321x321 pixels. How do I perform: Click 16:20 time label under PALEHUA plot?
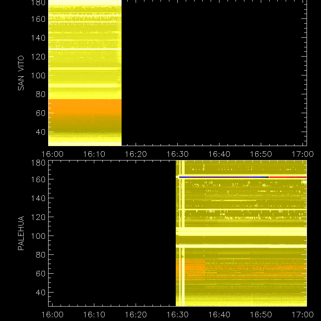[136, 315]
